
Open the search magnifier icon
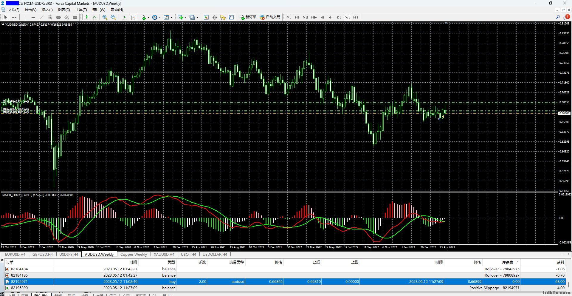coord(558,17)
